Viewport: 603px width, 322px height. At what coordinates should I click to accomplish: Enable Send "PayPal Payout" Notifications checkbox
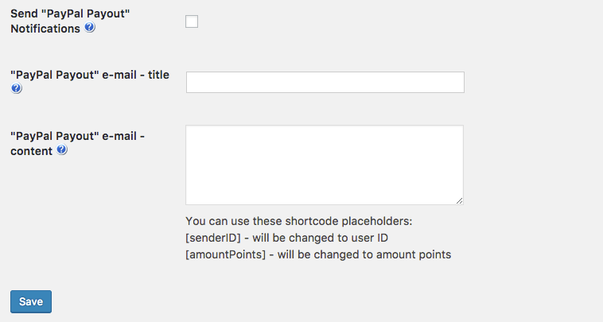(x=192, y=21)
